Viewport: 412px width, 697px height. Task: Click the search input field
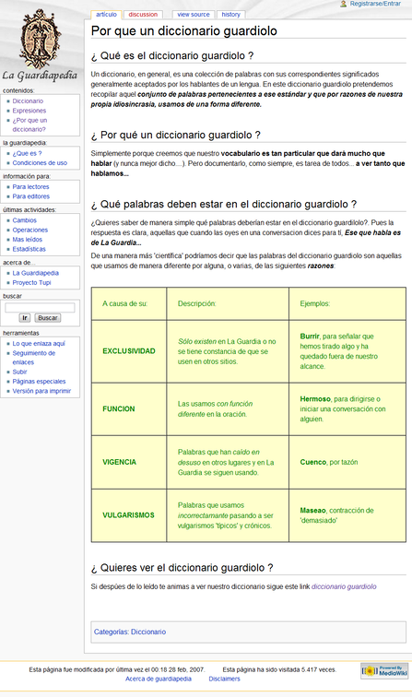point(40,308)
